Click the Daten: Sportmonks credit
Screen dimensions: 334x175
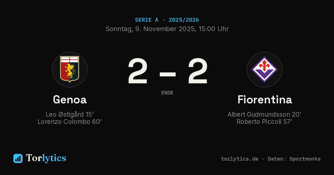click(x=294, y=159)
